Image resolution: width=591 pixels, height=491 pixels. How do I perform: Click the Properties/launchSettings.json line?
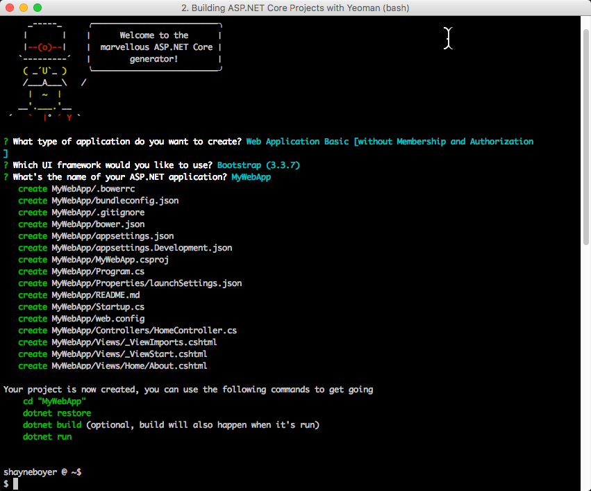coord(130,283)
